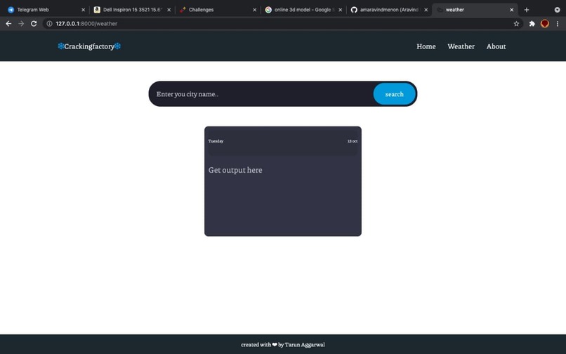Open the Weather nav link
Image resolution: width=566 pixels, height=354 pixels.
461,46
